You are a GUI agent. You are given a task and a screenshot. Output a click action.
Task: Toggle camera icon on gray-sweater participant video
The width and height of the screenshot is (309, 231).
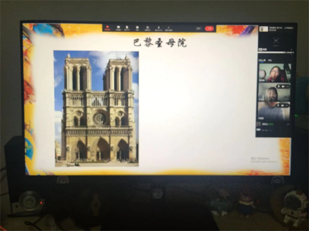[x=283, y=105]
